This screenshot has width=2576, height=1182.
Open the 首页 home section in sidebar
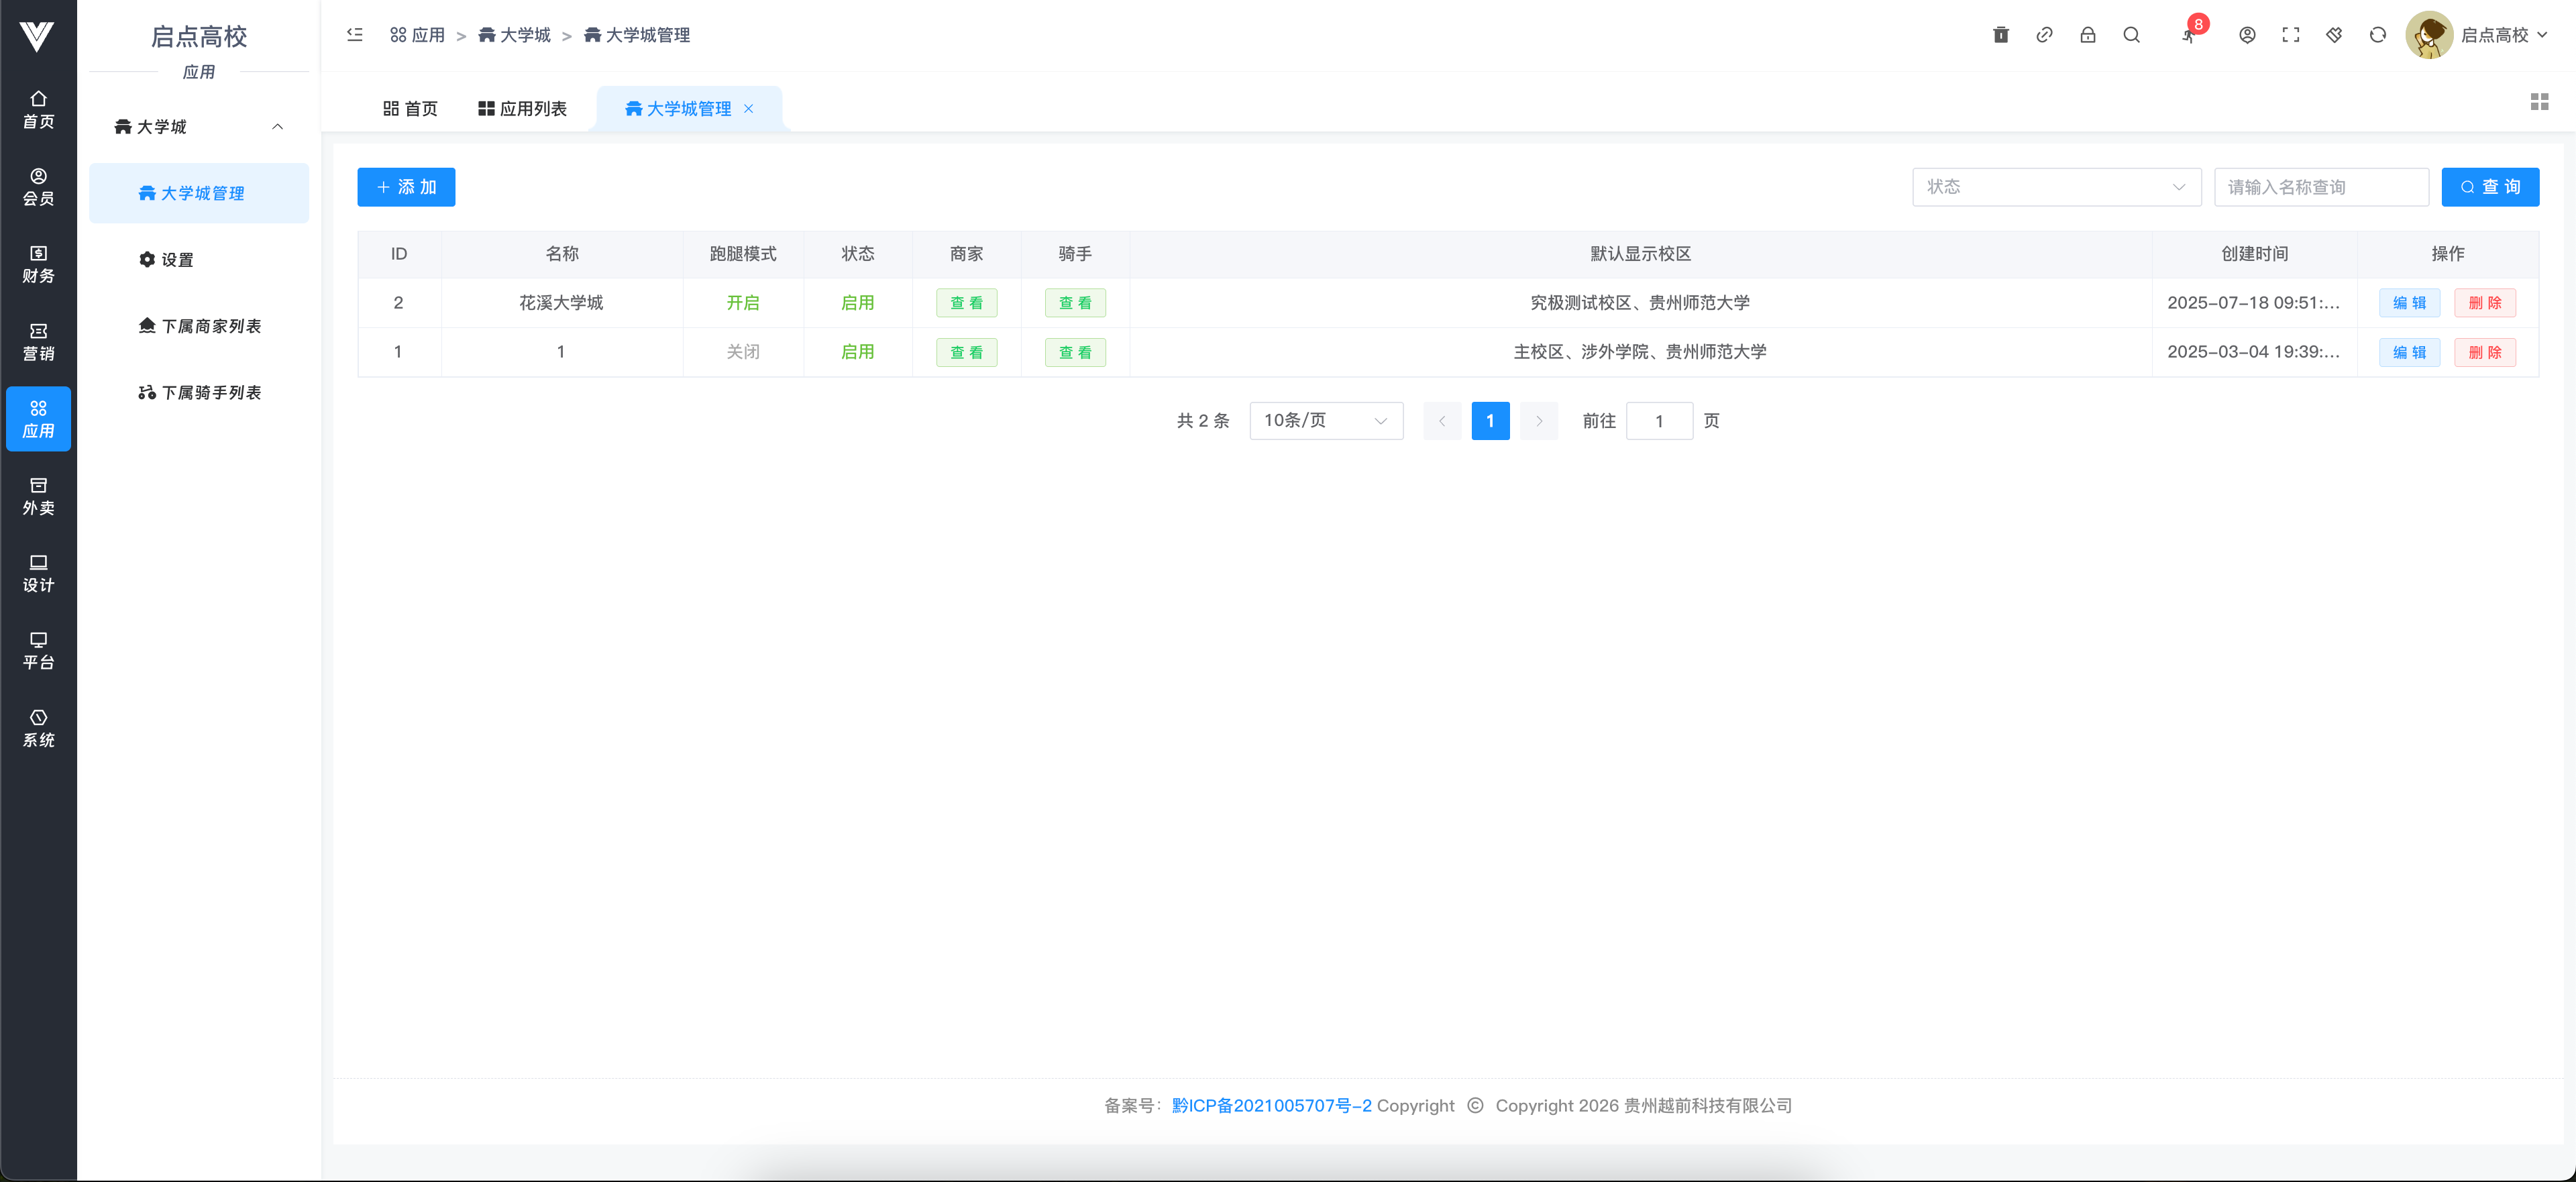coord(38,109)
